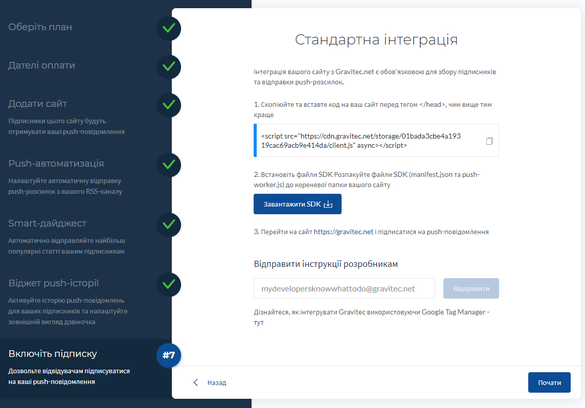585x408 pixels.
Task: Click the step 2 'Встановіть файли SDK' instruction
Action: click(367, 180)
